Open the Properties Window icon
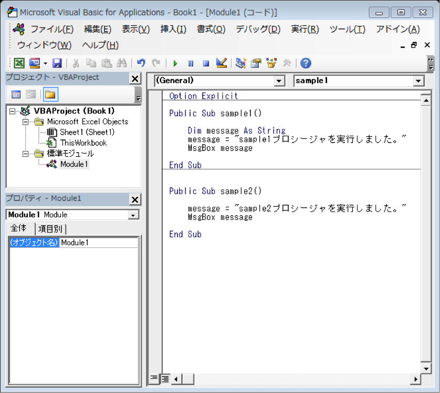The width and height of the screenshot is (440, 393). coord(256,63)
